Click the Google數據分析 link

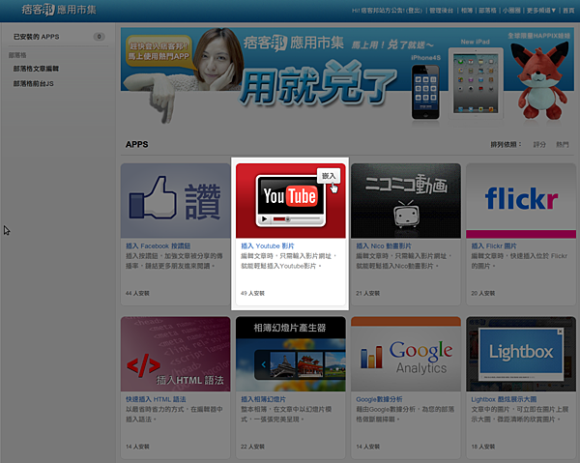click(379, 399)
